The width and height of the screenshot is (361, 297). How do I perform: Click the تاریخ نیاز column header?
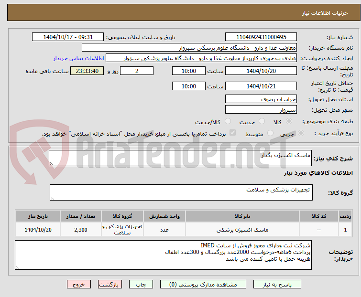point(38,216)
